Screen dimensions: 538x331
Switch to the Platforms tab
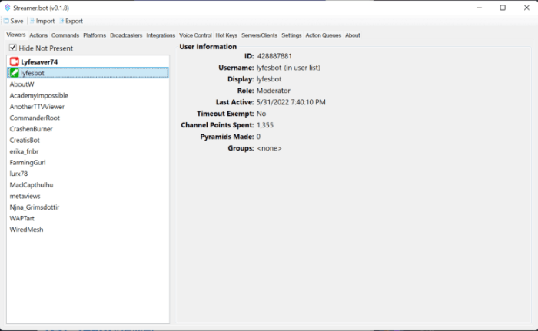pos(95,35)
